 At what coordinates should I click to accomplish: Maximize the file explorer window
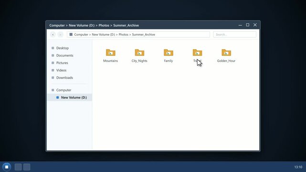248,25
